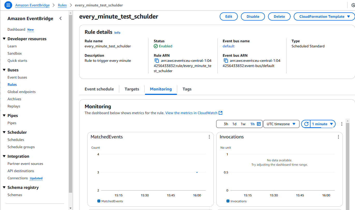Open API destinations in the sidebar

(x=21, y=171)
